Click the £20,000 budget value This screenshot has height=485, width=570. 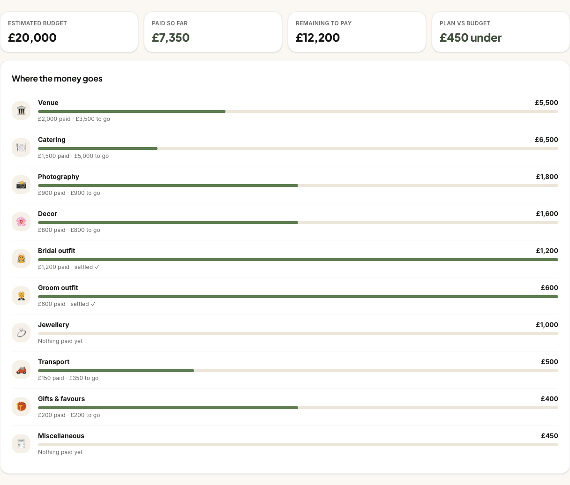point(32,38)
